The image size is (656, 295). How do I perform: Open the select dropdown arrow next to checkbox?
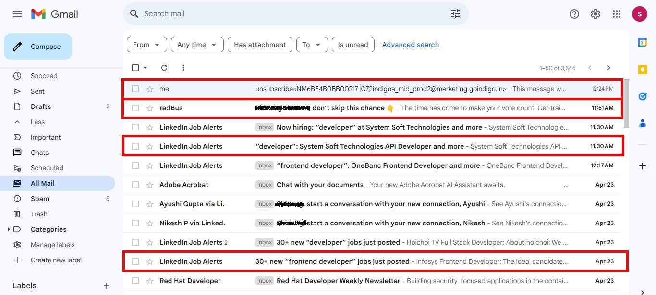click(x=145, y=68)
